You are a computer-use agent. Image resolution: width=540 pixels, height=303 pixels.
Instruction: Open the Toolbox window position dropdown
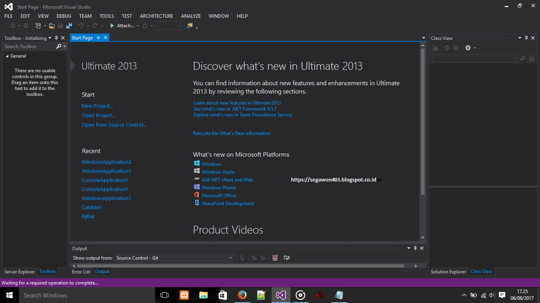click(50, 38)
